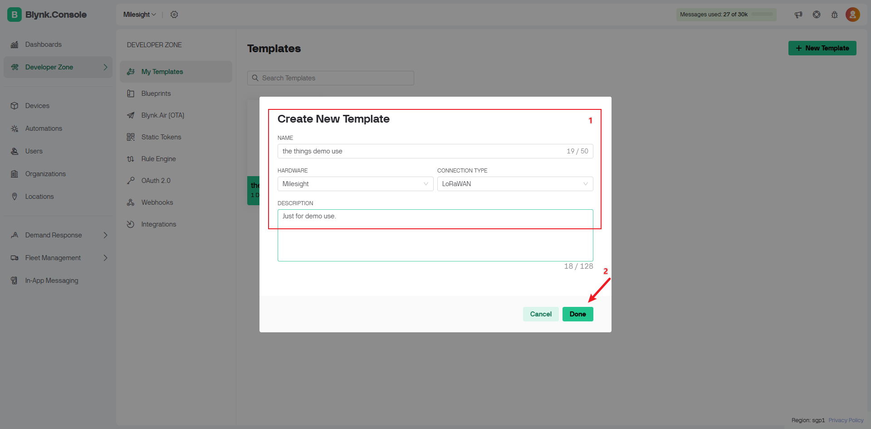Open Users page in sidebar
Screen dimensions: 871x429
click(x=58, y=151)
